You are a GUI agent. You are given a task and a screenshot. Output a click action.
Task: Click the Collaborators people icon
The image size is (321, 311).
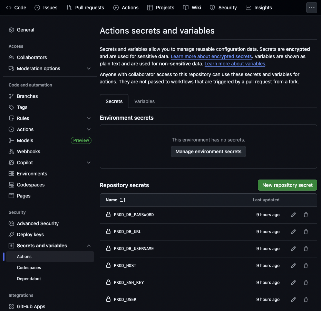coord(11,57)
